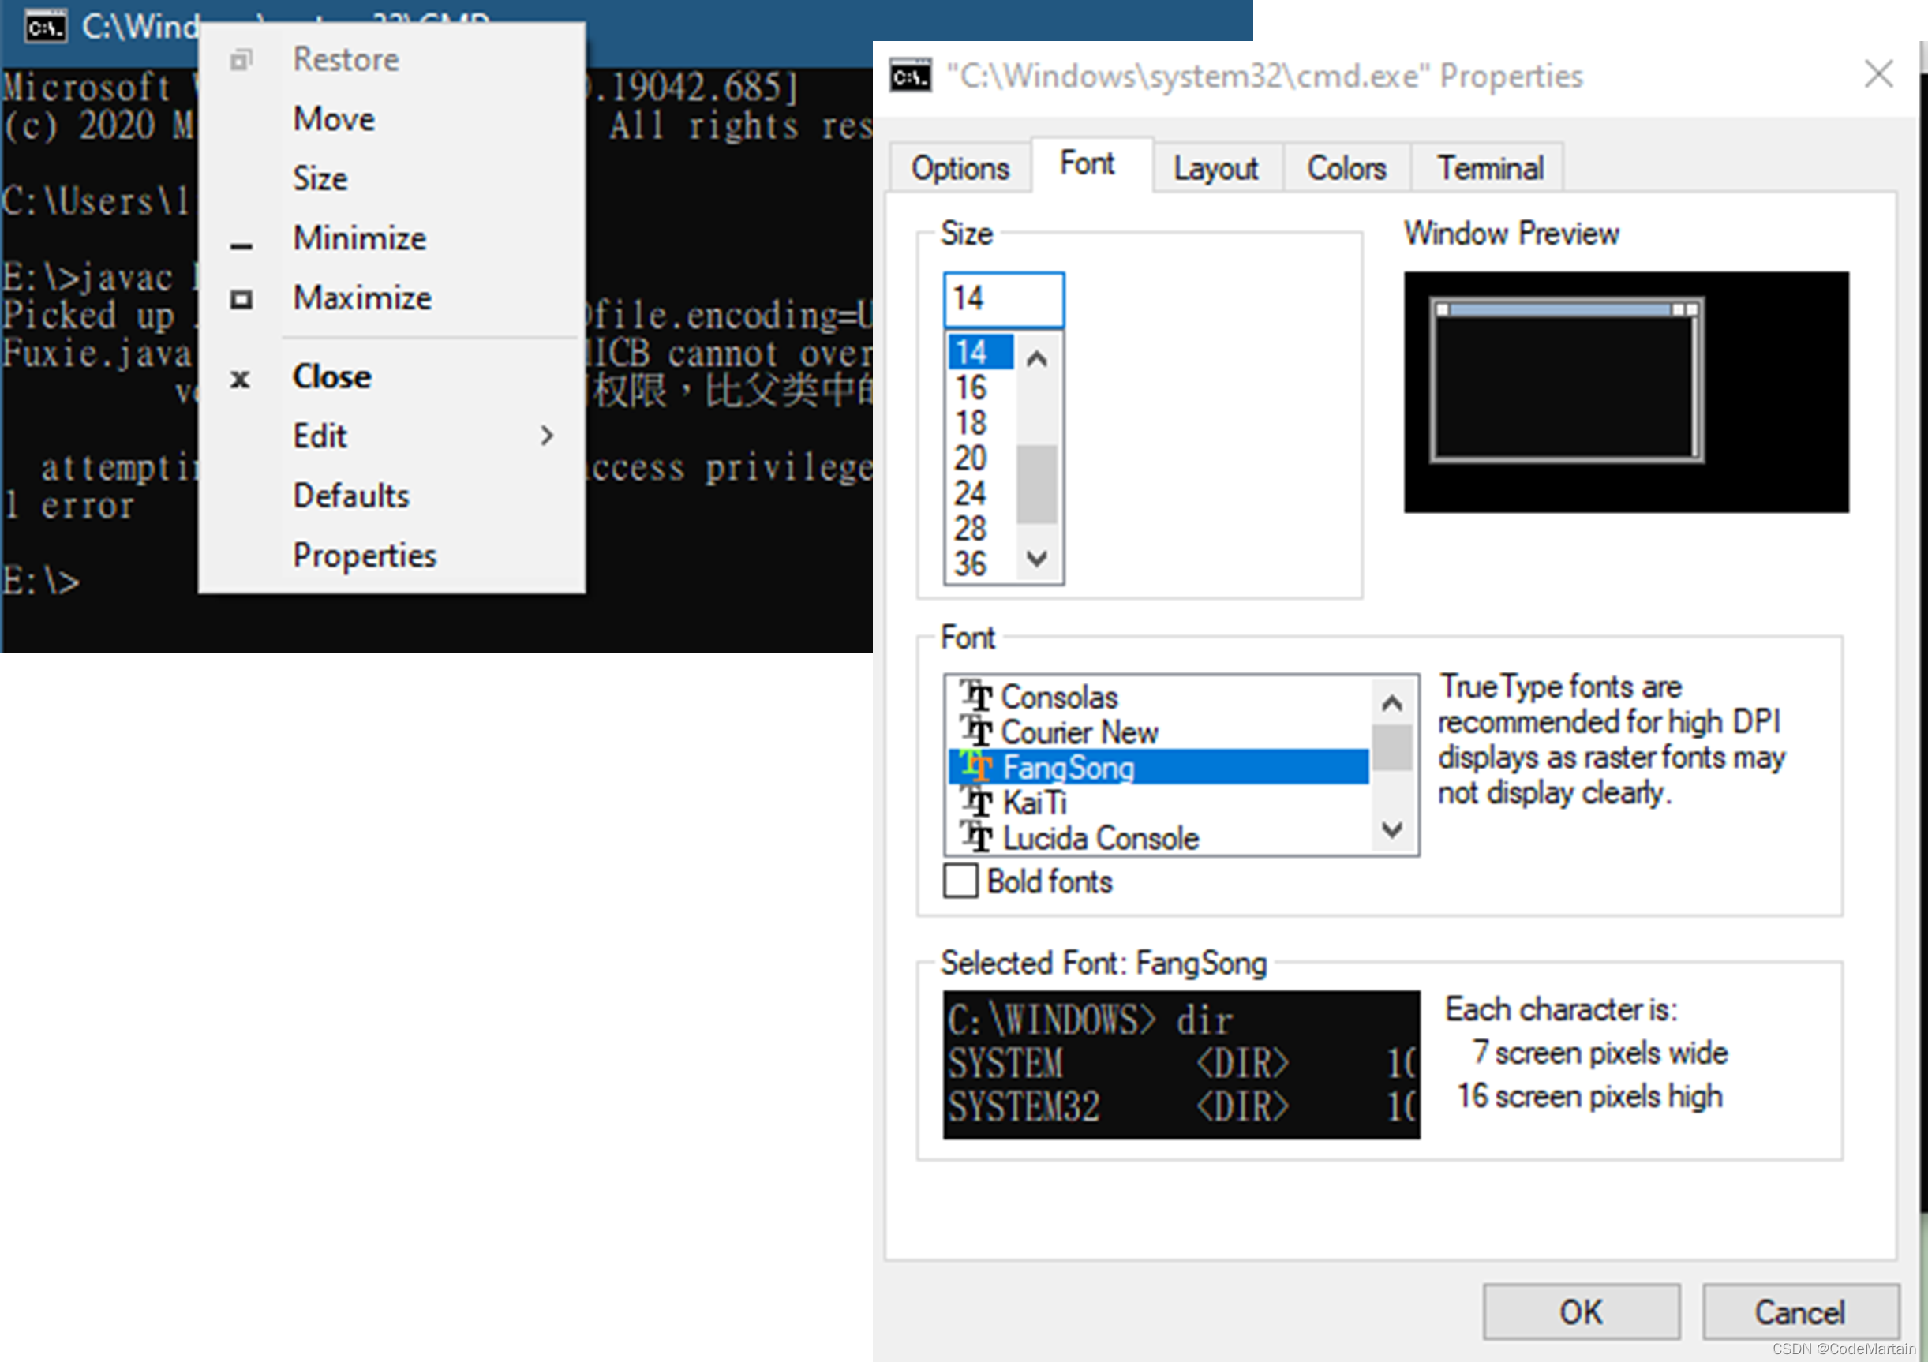Choose Move from the context menu
Screen dimensions: 1928x1362
(x=391, y=119)
